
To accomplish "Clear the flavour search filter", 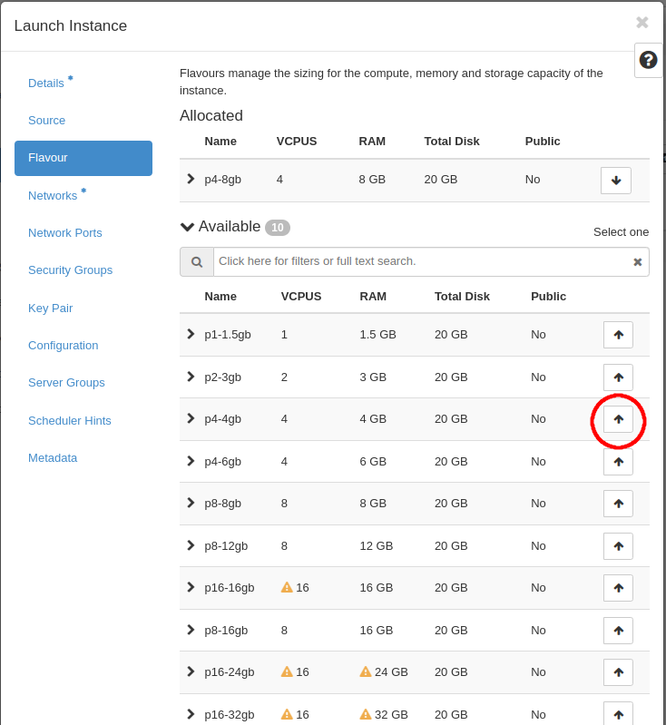I will point(637,262).
